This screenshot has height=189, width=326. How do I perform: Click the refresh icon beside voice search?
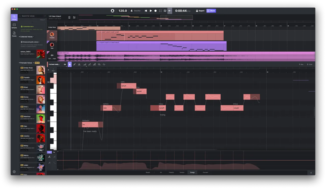coord(45,16)
